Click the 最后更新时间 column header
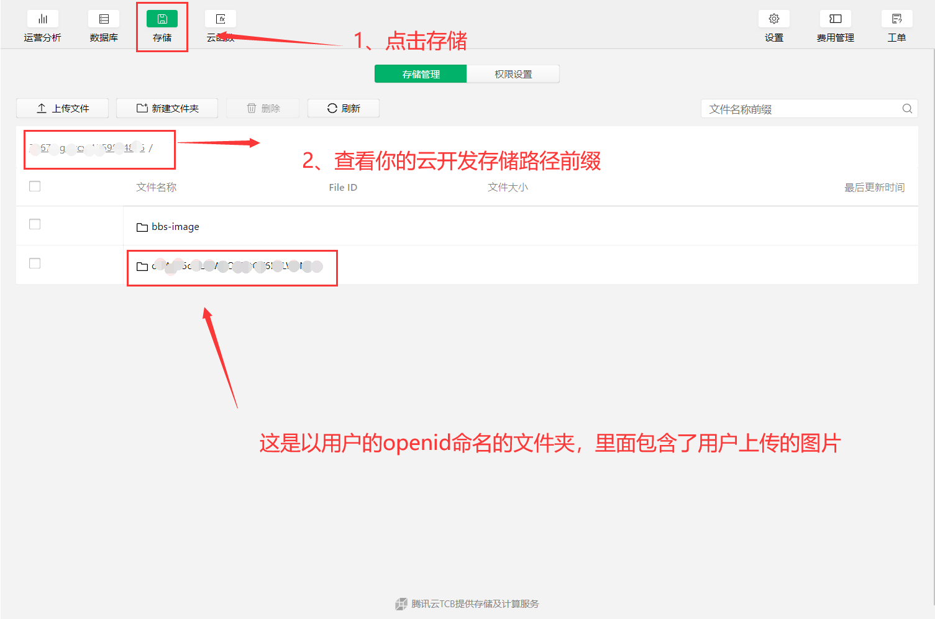 tap(874, 187)
